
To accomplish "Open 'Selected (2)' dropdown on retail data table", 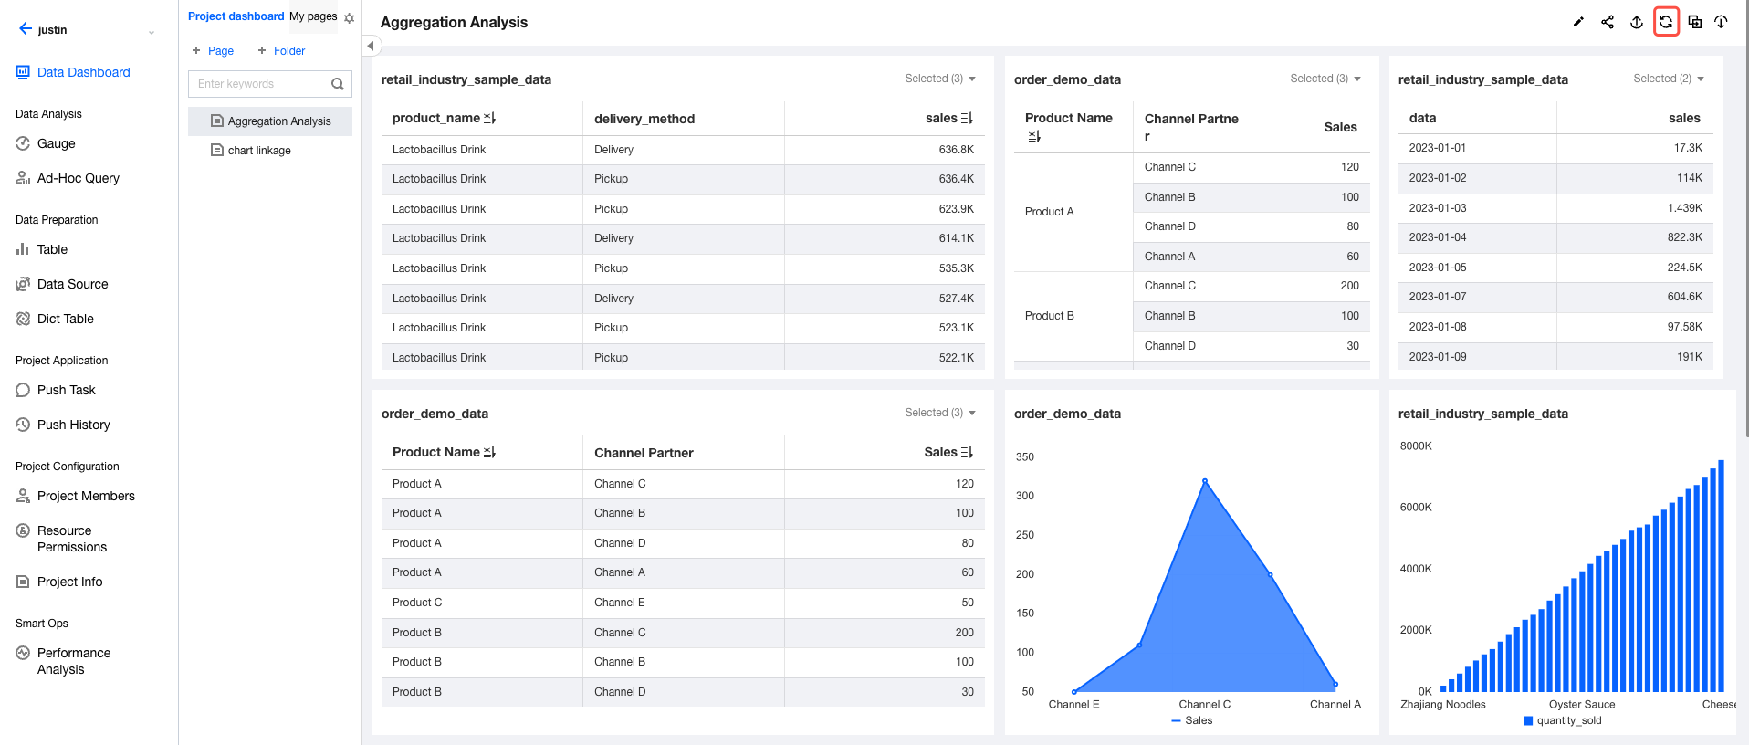I will (x=1669, y=79).
